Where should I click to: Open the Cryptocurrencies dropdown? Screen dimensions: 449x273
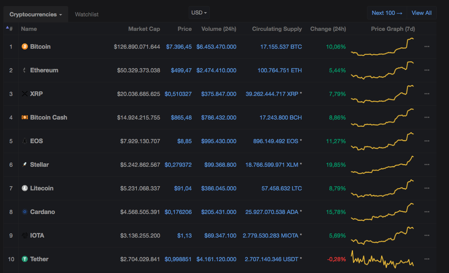pyautogui.click(x=36, y=14)
